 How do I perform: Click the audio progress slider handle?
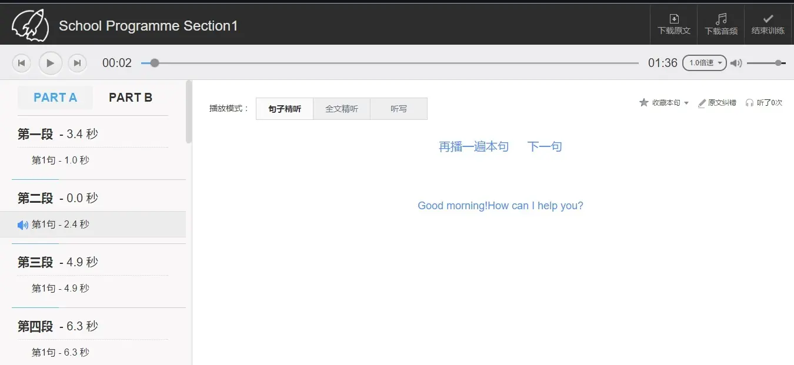coord(155,63)
